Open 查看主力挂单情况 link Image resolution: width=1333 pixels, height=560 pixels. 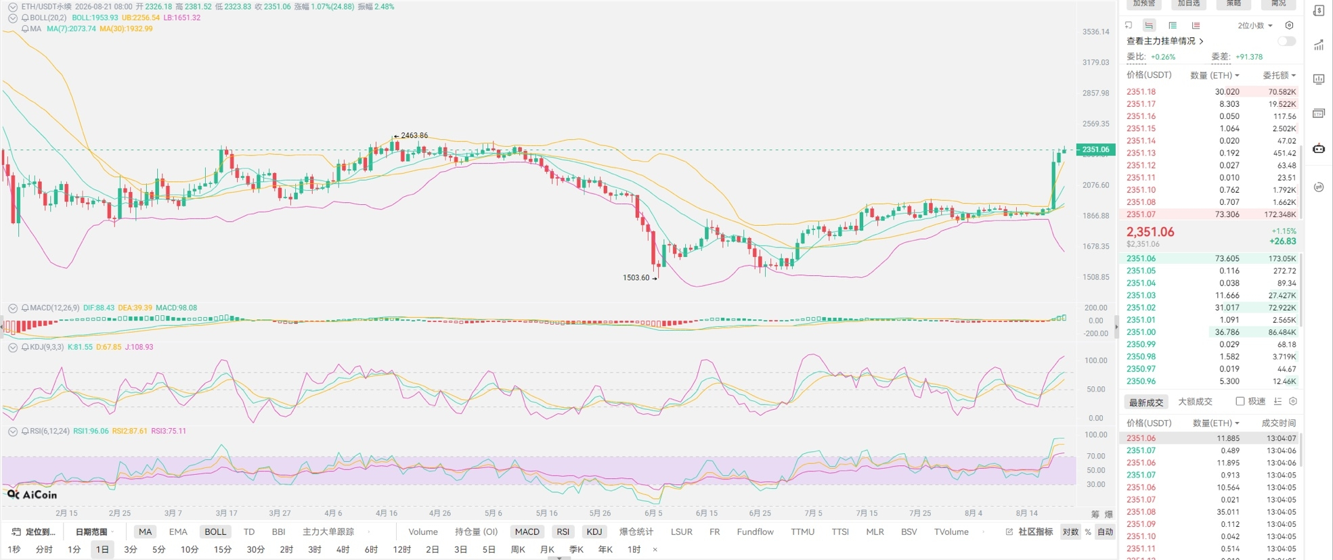tap(1165, 41)
